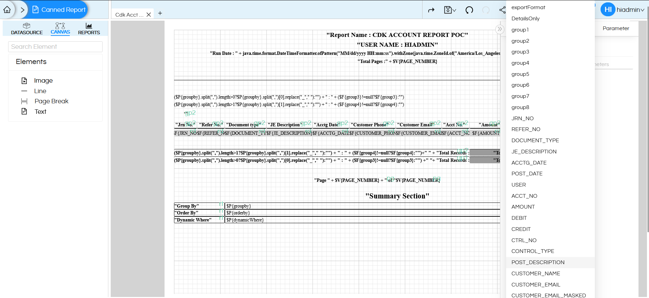Go to the home icon
This screenshot has height=298, width=649.
click(x=7, y=9)
